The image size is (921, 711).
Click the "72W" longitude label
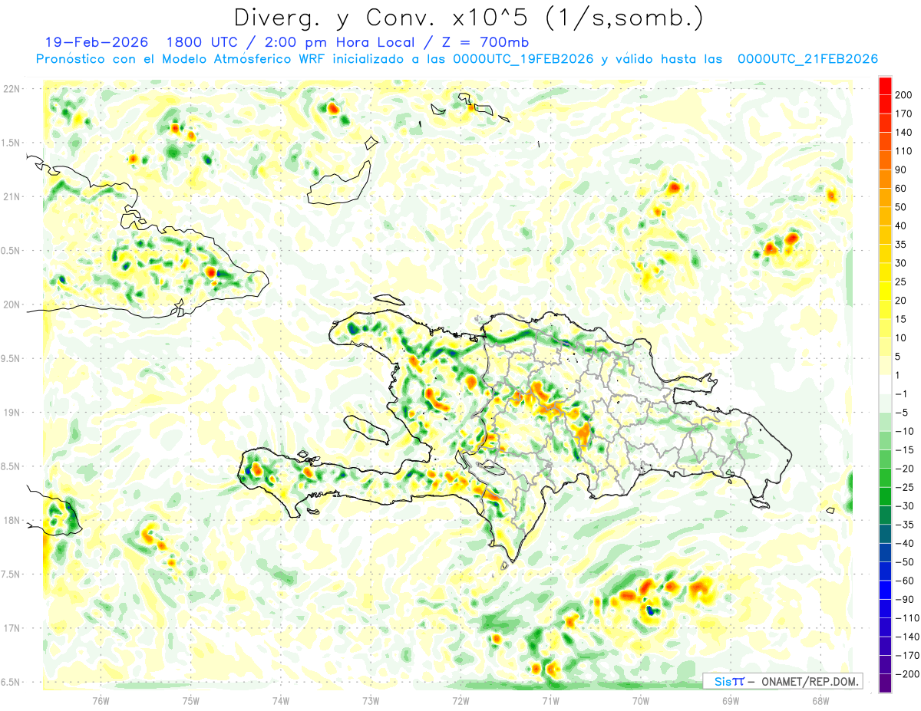pyautogui.click(x=460, y=700)
